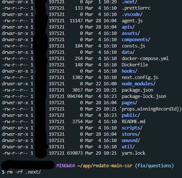Click the 994744 file size value
182x178 pixels.
click(75, 96)
